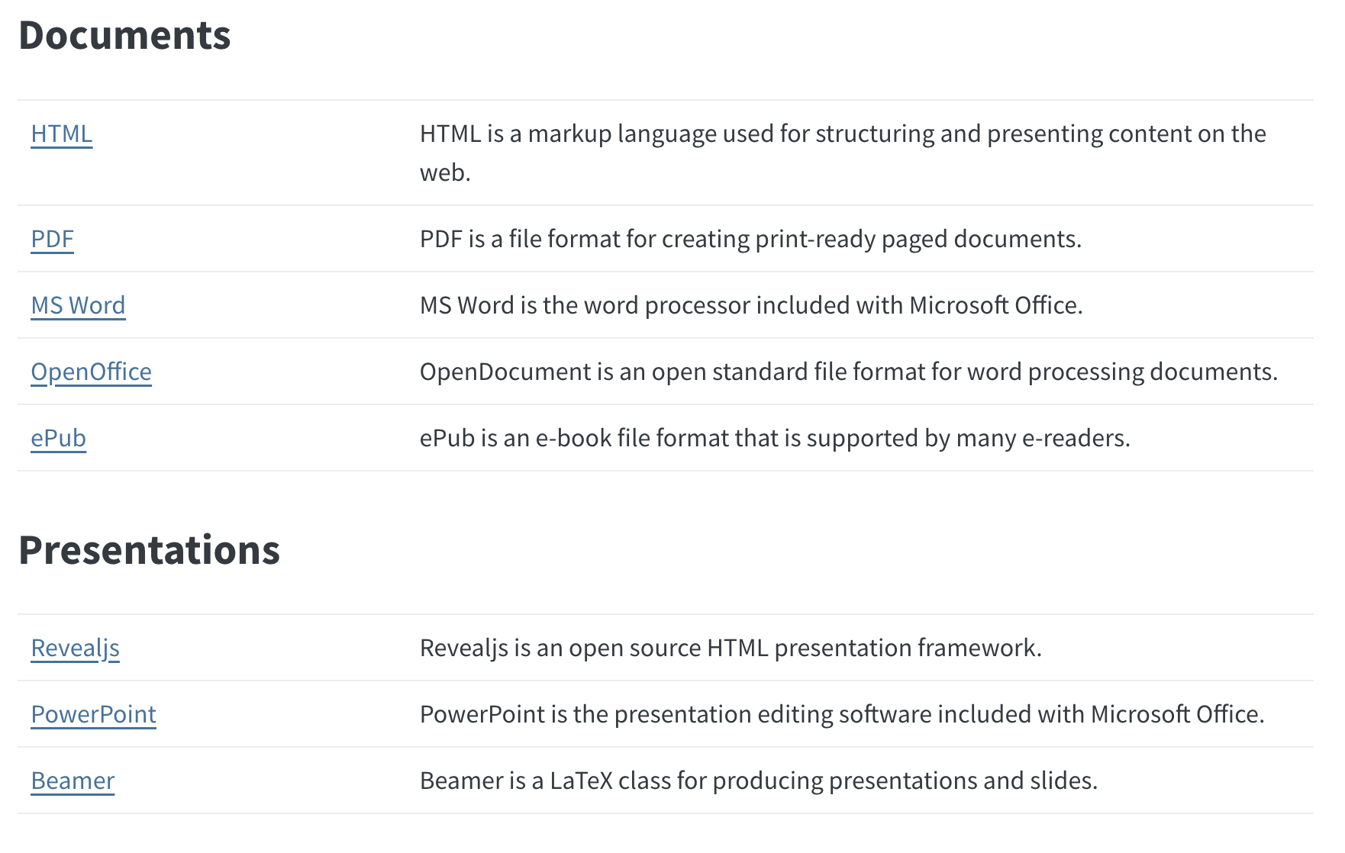Click the MS Word word processor description

coord(751,305)
